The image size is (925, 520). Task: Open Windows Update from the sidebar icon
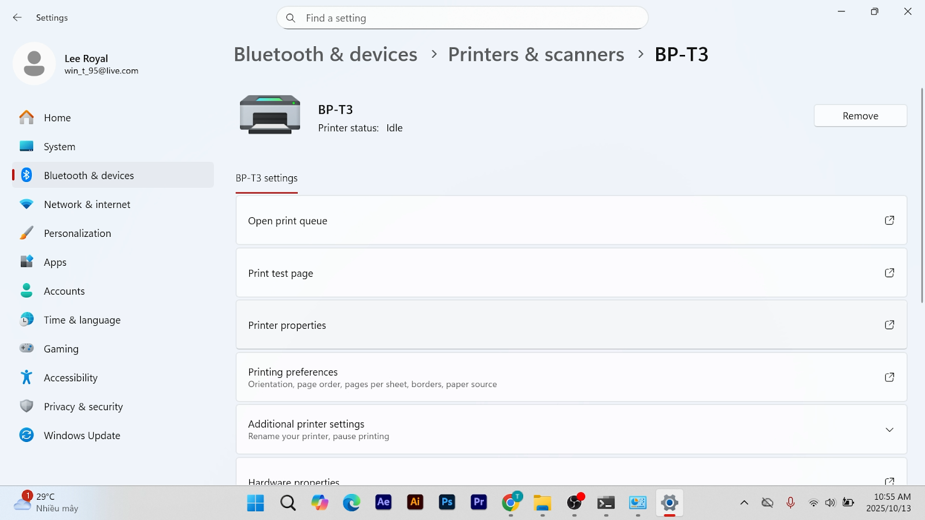coord(27,435)
